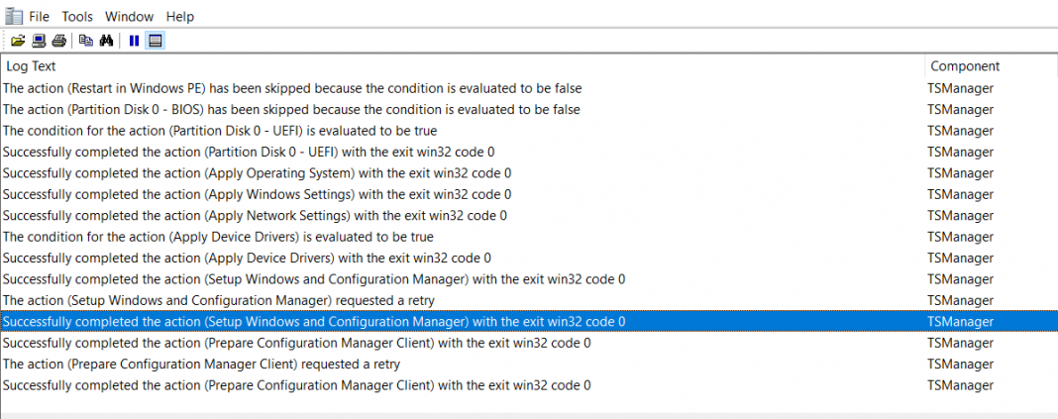This screenshot has height=419, width=1058.
Task: Select the Apply Operating System completed row
Action: click(529, 172)
